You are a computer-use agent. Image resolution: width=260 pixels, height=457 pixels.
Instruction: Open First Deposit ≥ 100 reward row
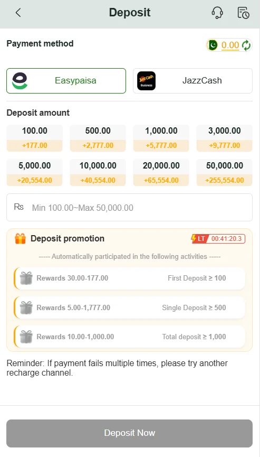click(129, 278)
